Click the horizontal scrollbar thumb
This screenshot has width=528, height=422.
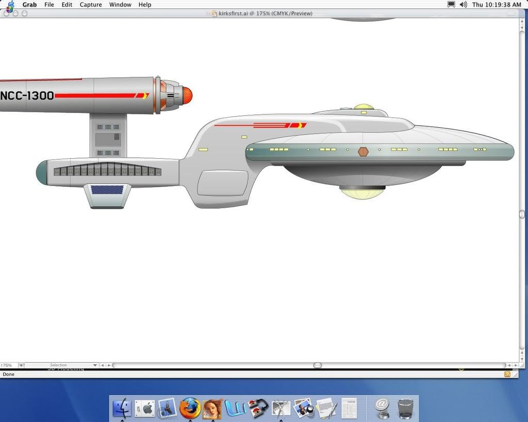tap(318, 365)
